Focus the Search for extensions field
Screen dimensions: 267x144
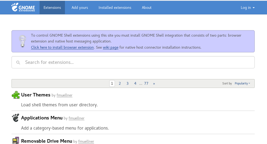[x=133, y=62]
